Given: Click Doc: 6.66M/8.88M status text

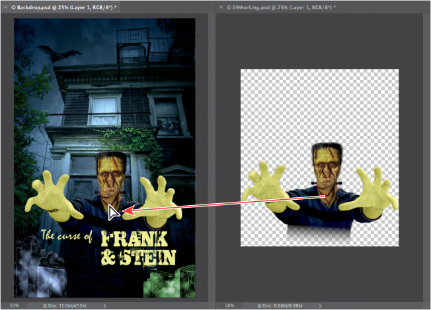Looking at the screenshot, I should pyautogui.click(x=280, y=305).
